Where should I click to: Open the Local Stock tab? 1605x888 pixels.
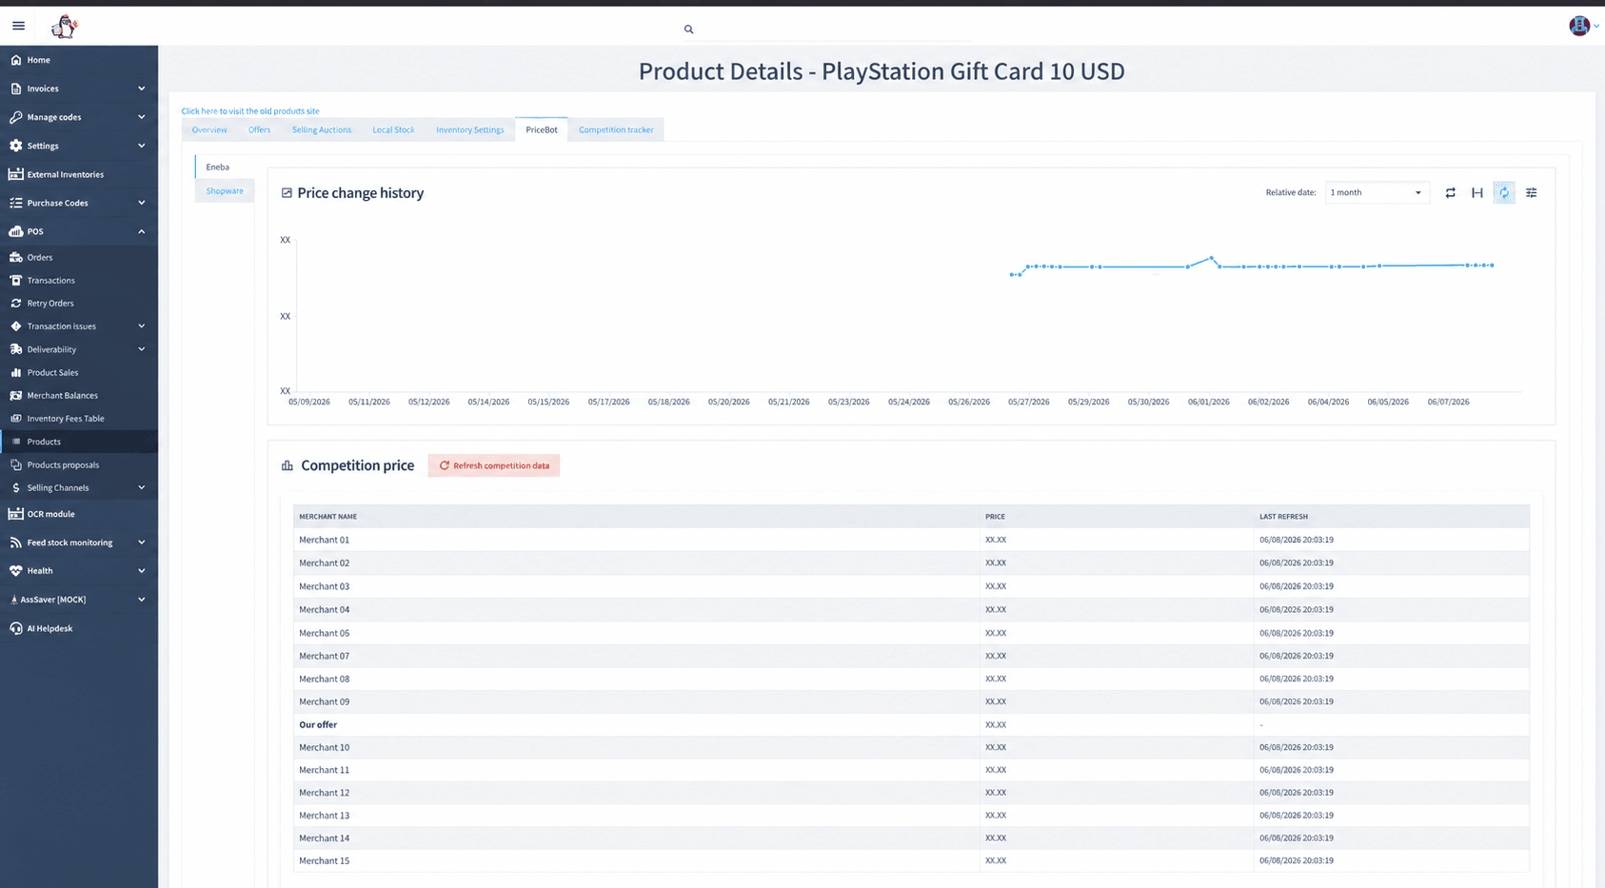[393, 129]
